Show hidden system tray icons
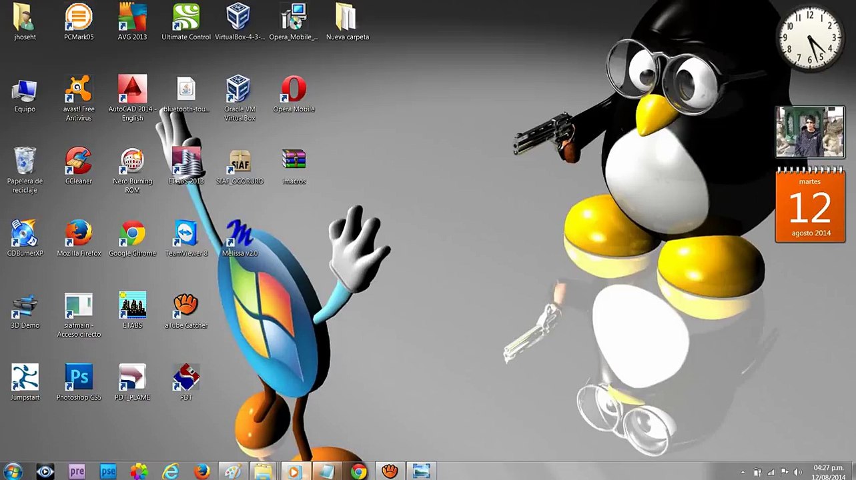The height and width of the screenshot is (480, 856). (743, 473)
